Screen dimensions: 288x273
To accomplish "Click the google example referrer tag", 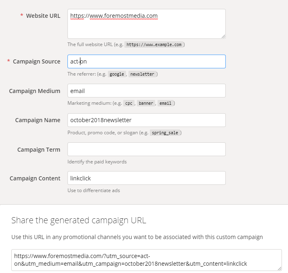I will pyautogui.click(x=117, y=74).
